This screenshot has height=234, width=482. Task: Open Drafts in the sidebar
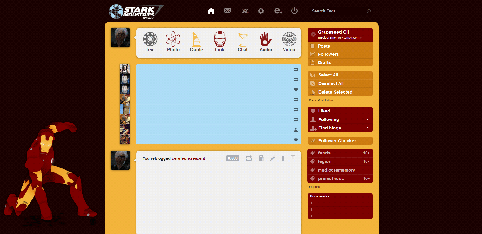(x=340, y=62)
